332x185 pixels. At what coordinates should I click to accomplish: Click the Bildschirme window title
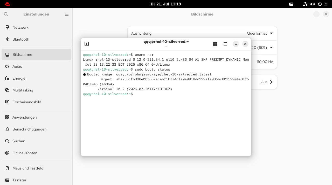[202, 14]
